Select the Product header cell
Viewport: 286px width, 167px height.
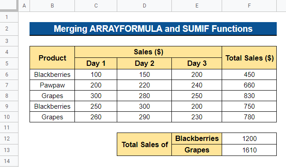pos(52,58)
